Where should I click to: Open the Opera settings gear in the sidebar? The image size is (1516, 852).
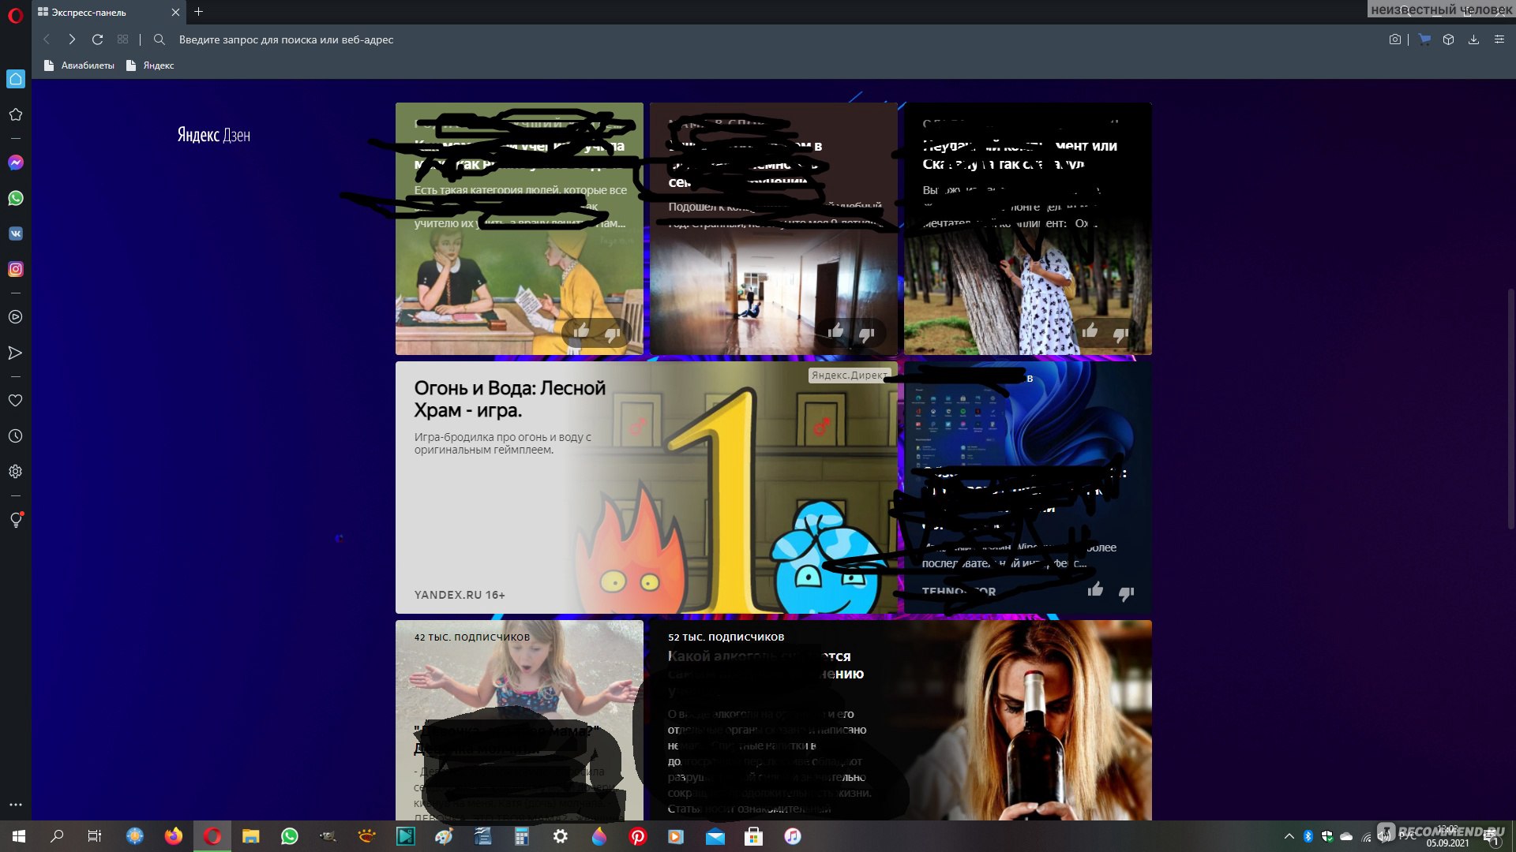[x=15, y=472]
